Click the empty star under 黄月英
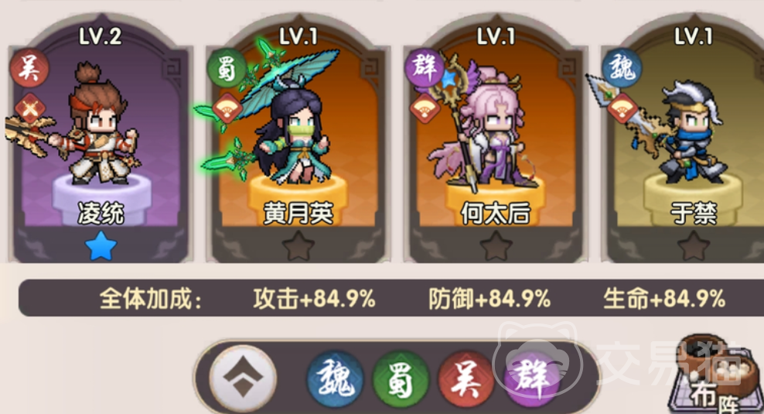The width and height of the screenshot is (764, 414). coord(298,246)
